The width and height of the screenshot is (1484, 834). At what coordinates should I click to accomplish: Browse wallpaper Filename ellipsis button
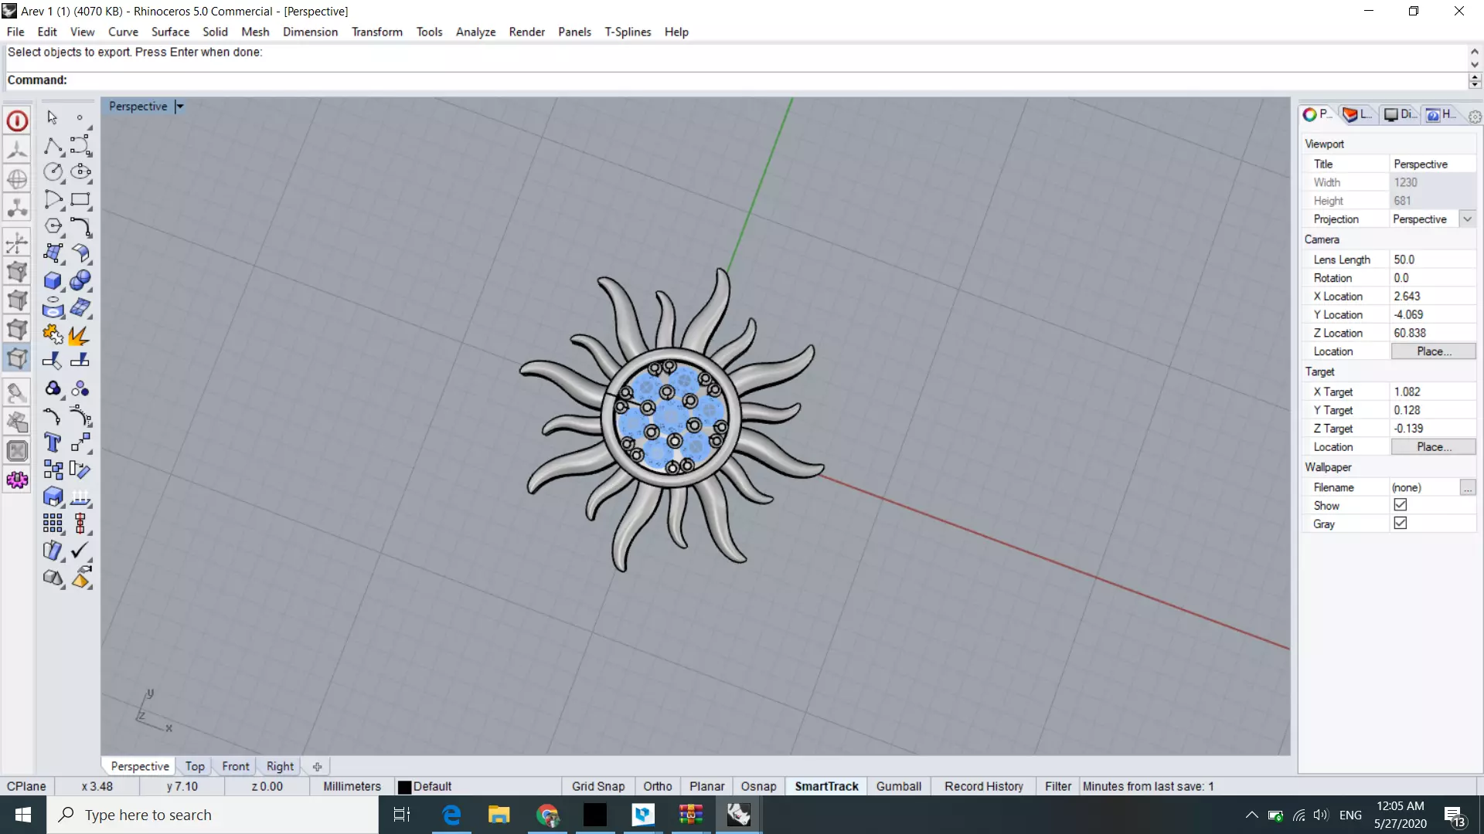[x=1467, y=487]
